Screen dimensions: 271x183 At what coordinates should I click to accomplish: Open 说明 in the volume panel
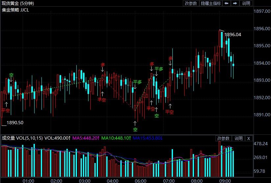coord(238,138)
